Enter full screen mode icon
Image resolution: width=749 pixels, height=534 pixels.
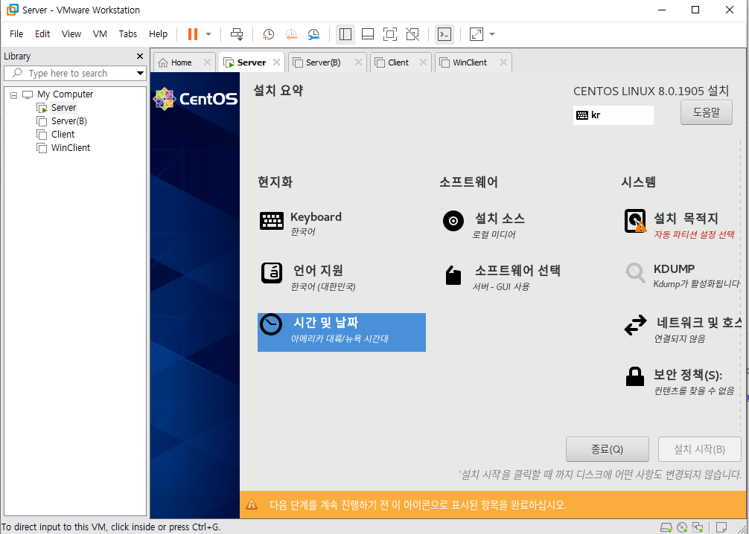point(390,34)
